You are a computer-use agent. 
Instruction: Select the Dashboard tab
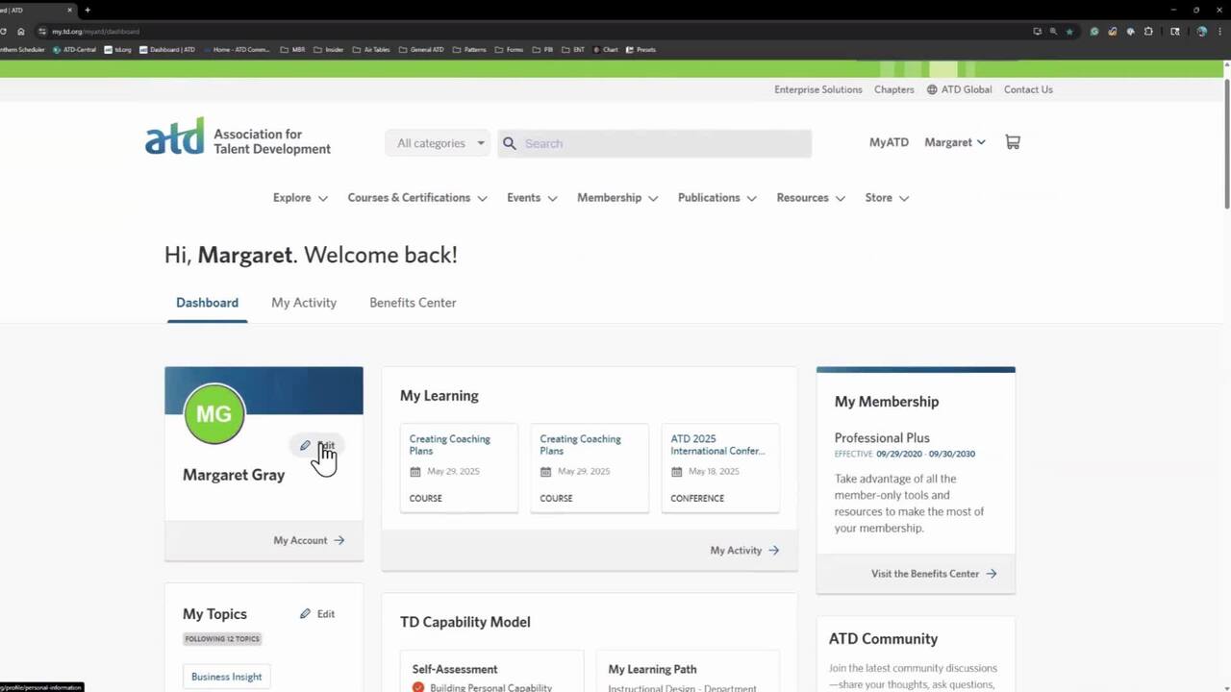click(x=207, y=303)
